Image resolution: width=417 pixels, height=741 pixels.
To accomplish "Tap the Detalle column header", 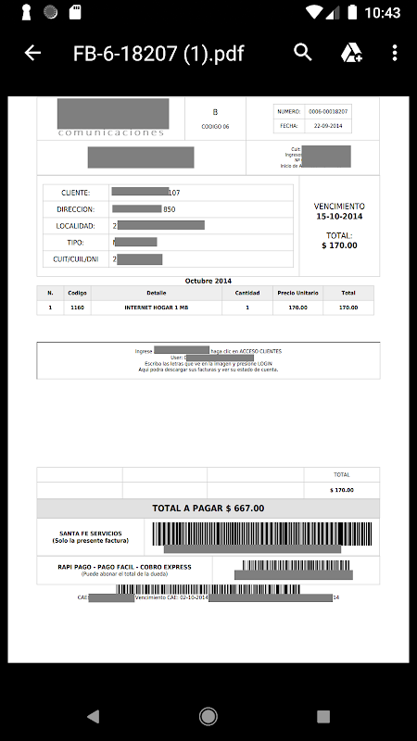I will point(156,293).
